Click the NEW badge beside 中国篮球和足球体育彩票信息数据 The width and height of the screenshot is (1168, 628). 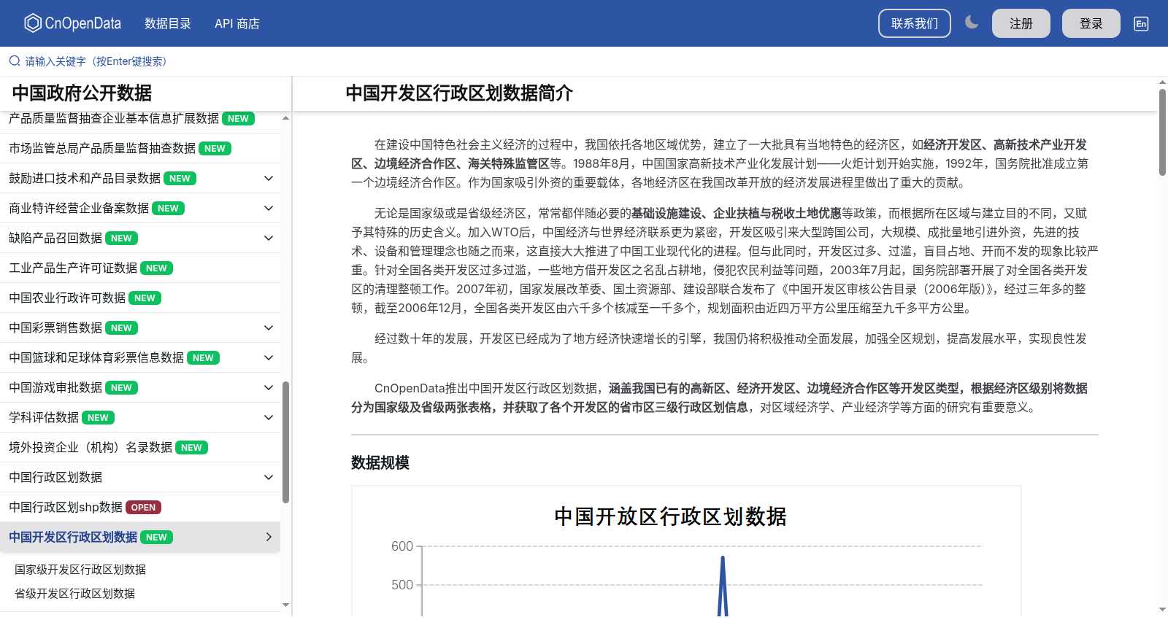[x=203, y=358]
